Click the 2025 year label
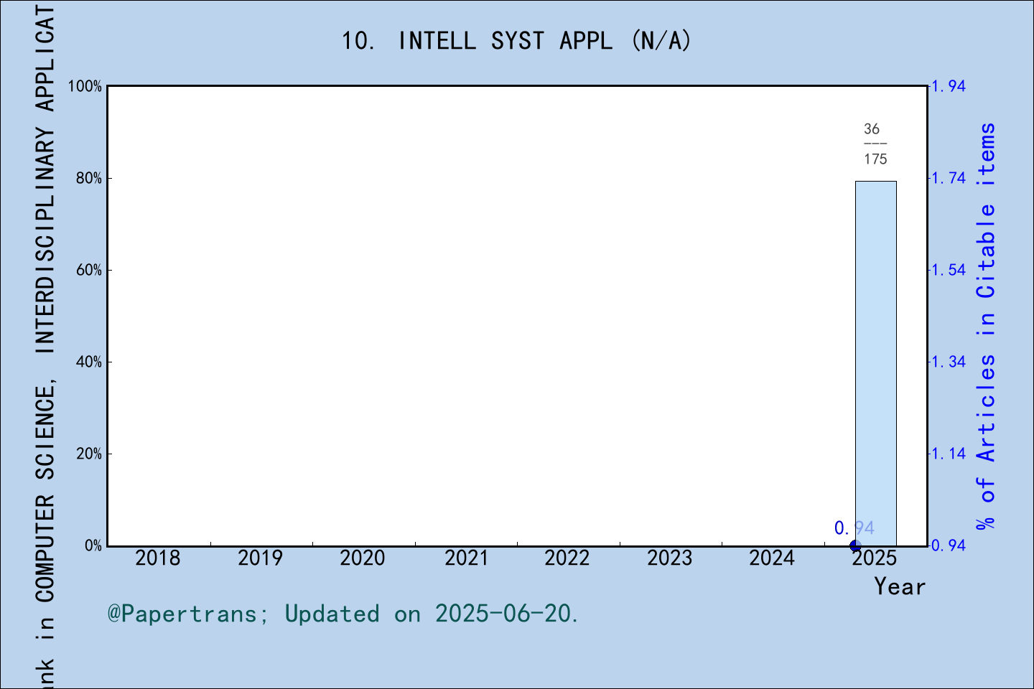Screen dimensions: 1034x689 click(875, 558)
